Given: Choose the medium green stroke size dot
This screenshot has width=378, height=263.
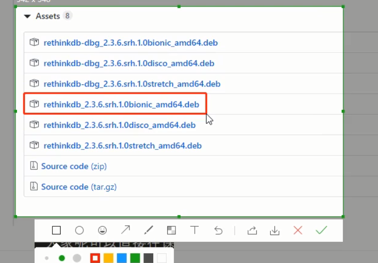Looking at the screenshot, I should (x=62, y=258).
